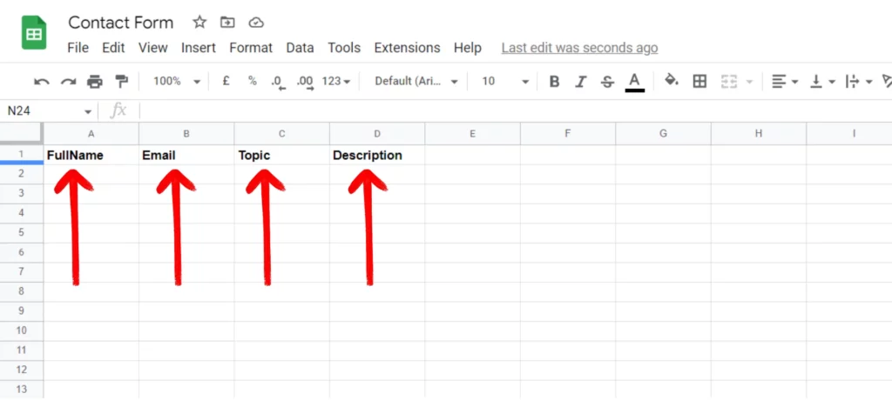Select the FullName cell
892x400 pixels.
point(91,155)
